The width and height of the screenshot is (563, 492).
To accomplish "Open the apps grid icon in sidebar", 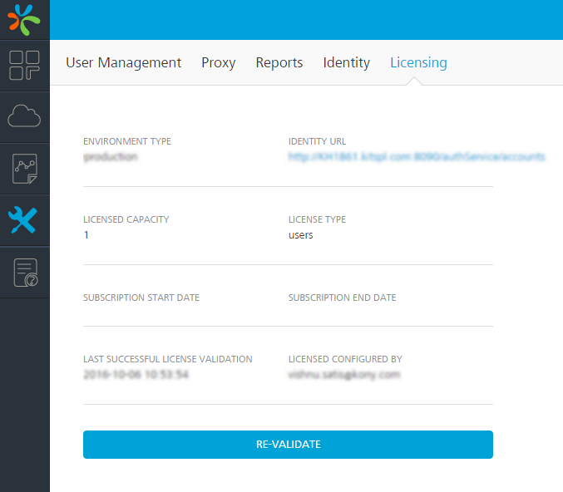I will 24,66.
